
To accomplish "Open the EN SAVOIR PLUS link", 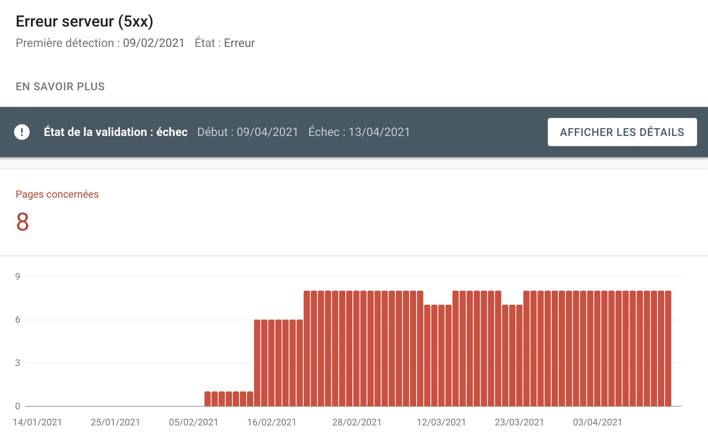I will click(60, 86).
